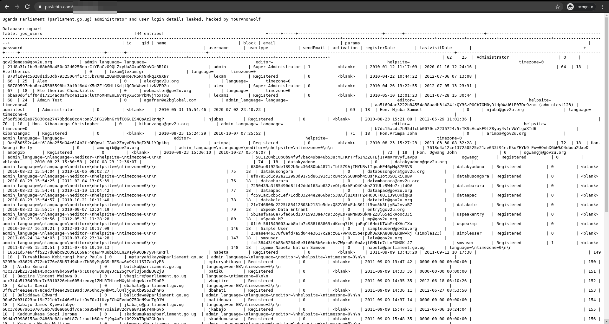Click the 'registerDate' column header

[380, 48]
